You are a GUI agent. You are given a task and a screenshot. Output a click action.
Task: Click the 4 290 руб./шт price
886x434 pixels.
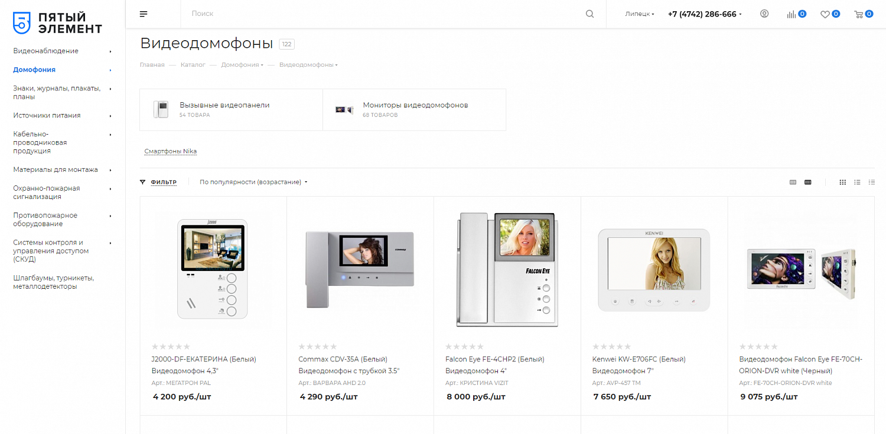[x=329, y=397]
